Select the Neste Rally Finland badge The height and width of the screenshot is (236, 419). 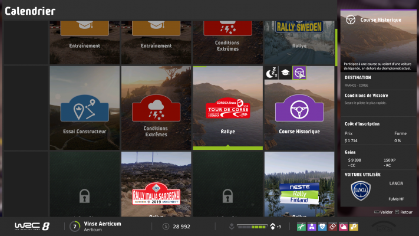[299, 194]
